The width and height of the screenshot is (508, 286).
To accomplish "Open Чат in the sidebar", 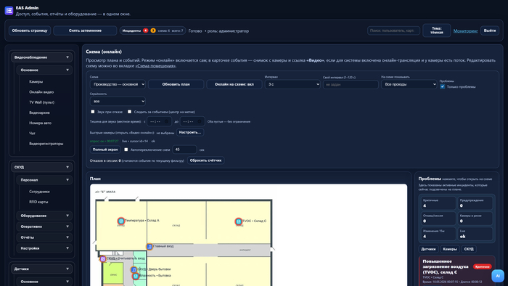I will tap(32, 133).
